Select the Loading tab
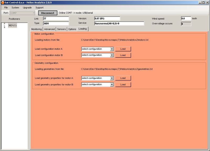Screen dimensions: 210x151 click(x=83, y=29)
